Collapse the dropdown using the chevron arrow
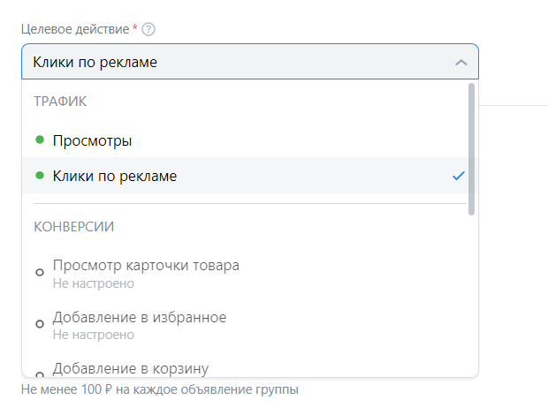548x415 pixels. (x=461, y=63)
